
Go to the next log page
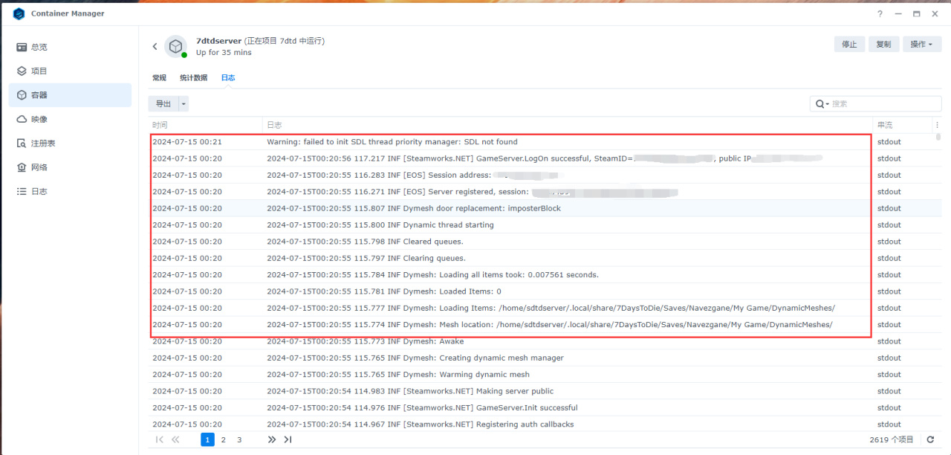[272, 439]
